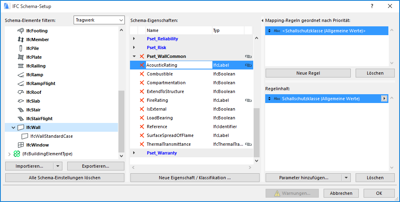Screen dimensions: 400x202
Task: Select IfcWallStandardCase in the schema tree
Action: click(51, 136)
